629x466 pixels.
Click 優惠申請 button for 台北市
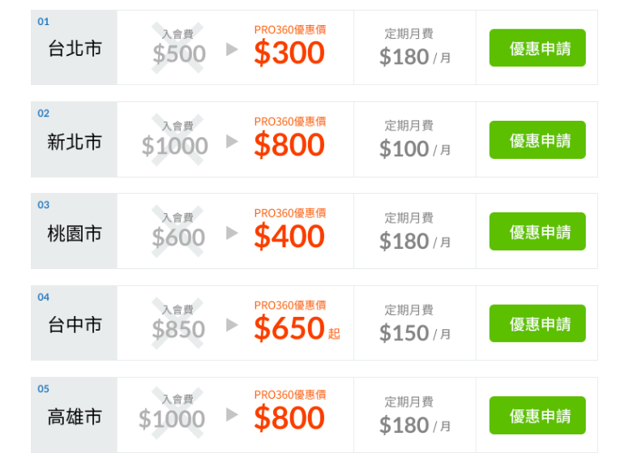[537, 48]
